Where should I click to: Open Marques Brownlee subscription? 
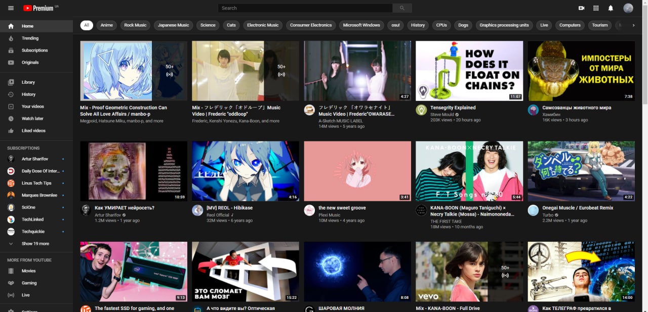click(36, 195)
